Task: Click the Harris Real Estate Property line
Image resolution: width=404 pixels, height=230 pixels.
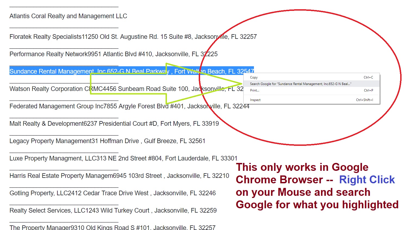Action: point(119,176)
